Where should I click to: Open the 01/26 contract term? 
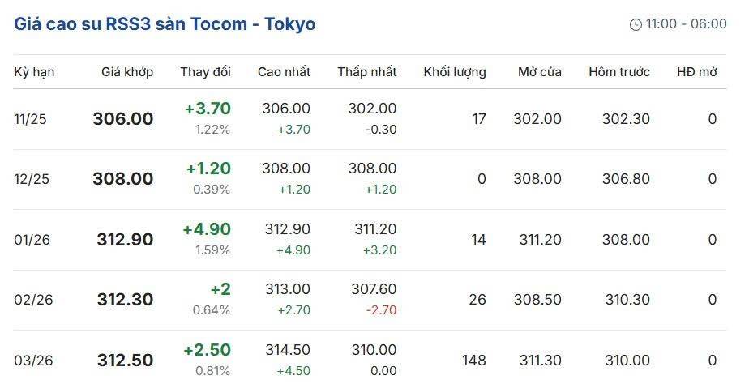point(32,240)
